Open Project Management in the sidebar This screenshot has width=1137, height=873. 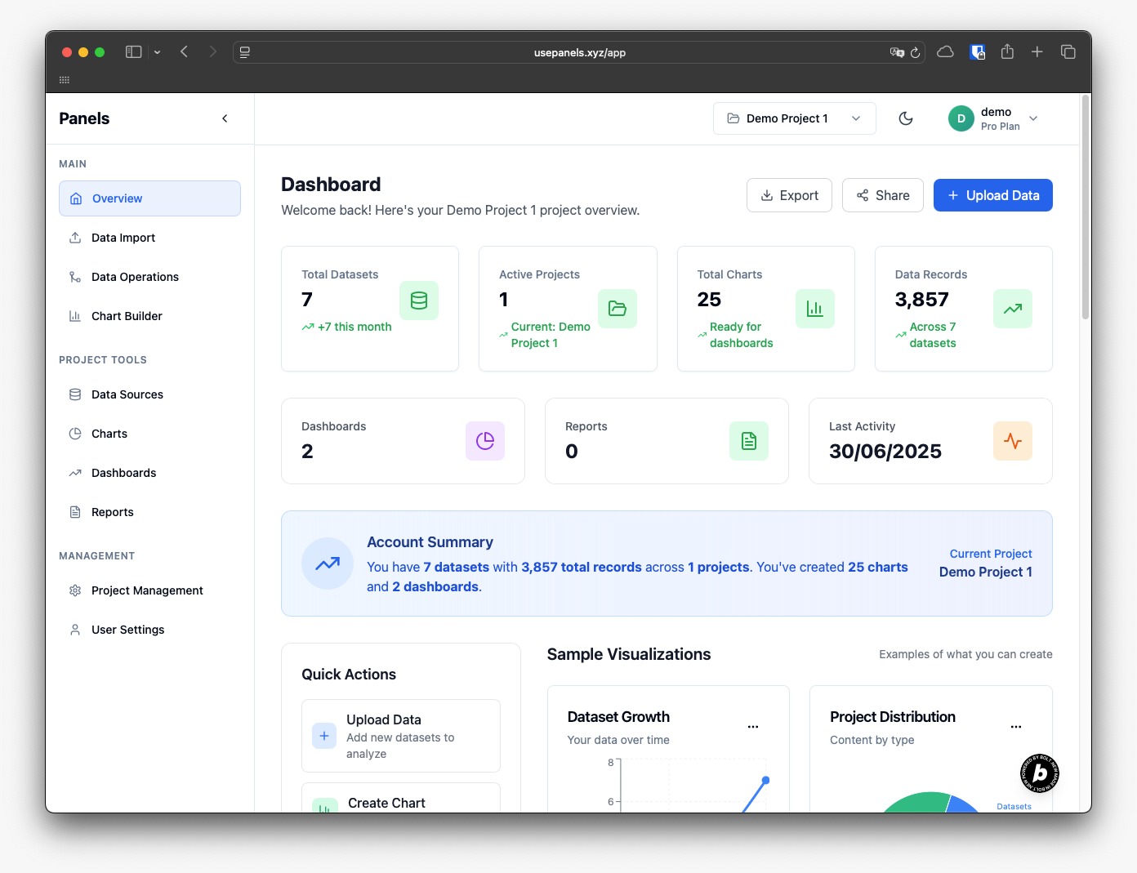(x=149, y=590)
